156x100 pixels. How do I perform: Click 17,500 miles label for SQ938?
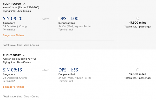click(138, 23)
